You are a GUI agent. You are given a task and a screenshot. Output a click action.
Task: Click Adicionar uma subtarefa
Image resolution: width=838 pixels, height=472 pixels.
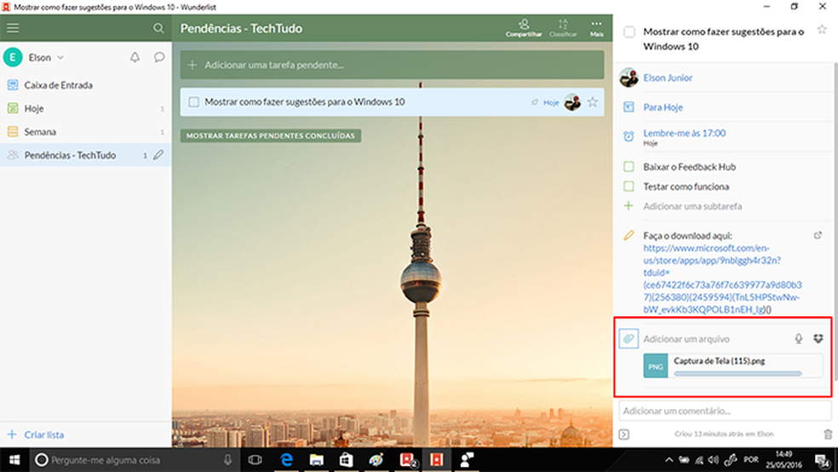(692, 206)
